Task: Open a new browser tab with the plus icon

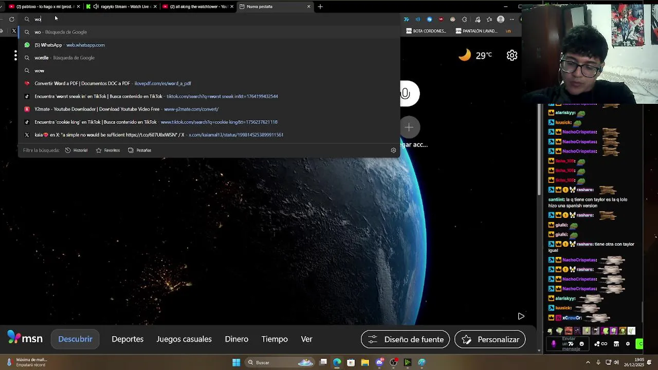Action: click(320, 7)
